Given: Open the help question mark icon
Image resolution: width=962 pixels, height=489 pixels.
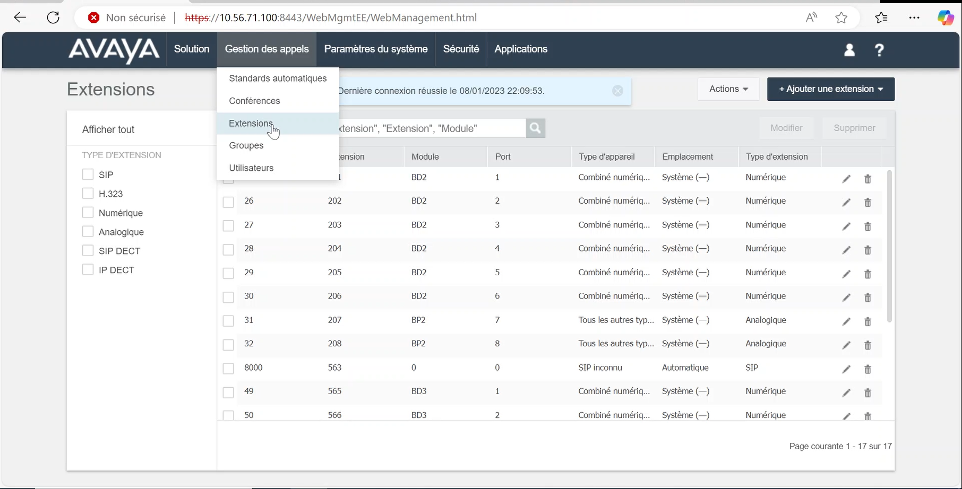Looking at the screenshot, I should coord(879,50).
